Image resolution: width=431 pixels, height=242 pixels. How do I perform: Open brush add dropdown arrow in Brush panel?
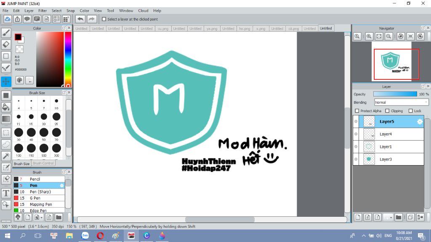42,218
